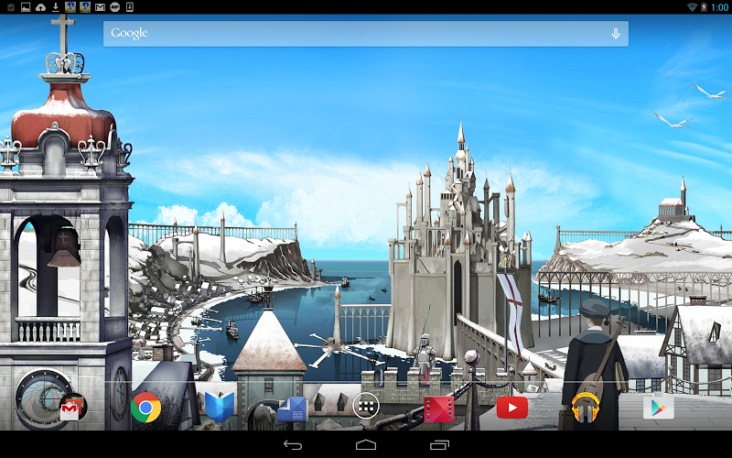Tap the Android Home navigation button
Image resolution: width=732 pixels, height=458 pixels.
pyautogui.click(x=366, y=444)
